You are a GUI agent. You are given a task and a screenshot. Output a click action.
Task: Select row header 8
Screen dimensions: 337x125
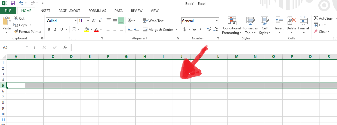(x=3, y=102)
